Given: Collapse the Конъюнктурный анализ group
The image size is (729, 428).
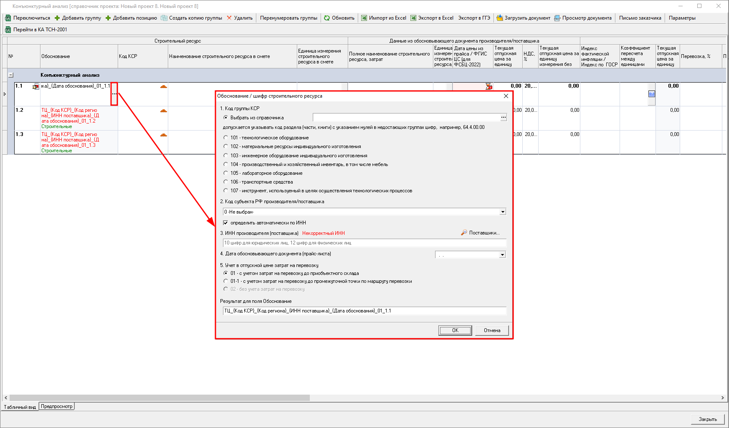Looking at the screenshot, I should pyautogui.click(x=11, y=75).
